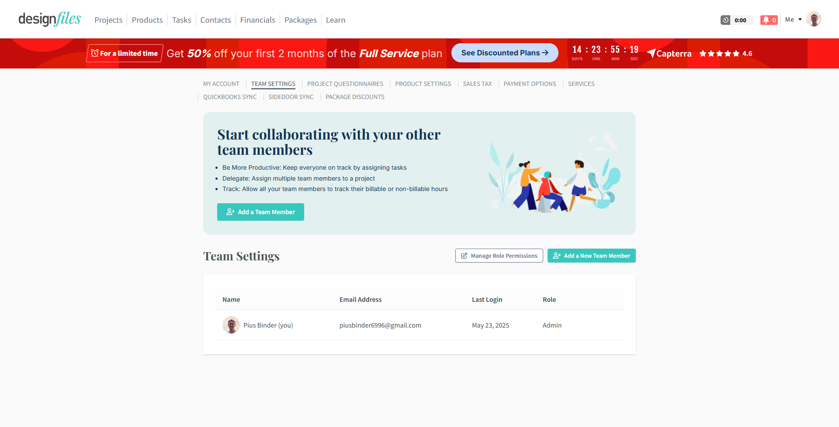Click the Capterra logo in banner
Image resolution: width=839 pixels, height=427 pixels.
[x=669, y=54]
